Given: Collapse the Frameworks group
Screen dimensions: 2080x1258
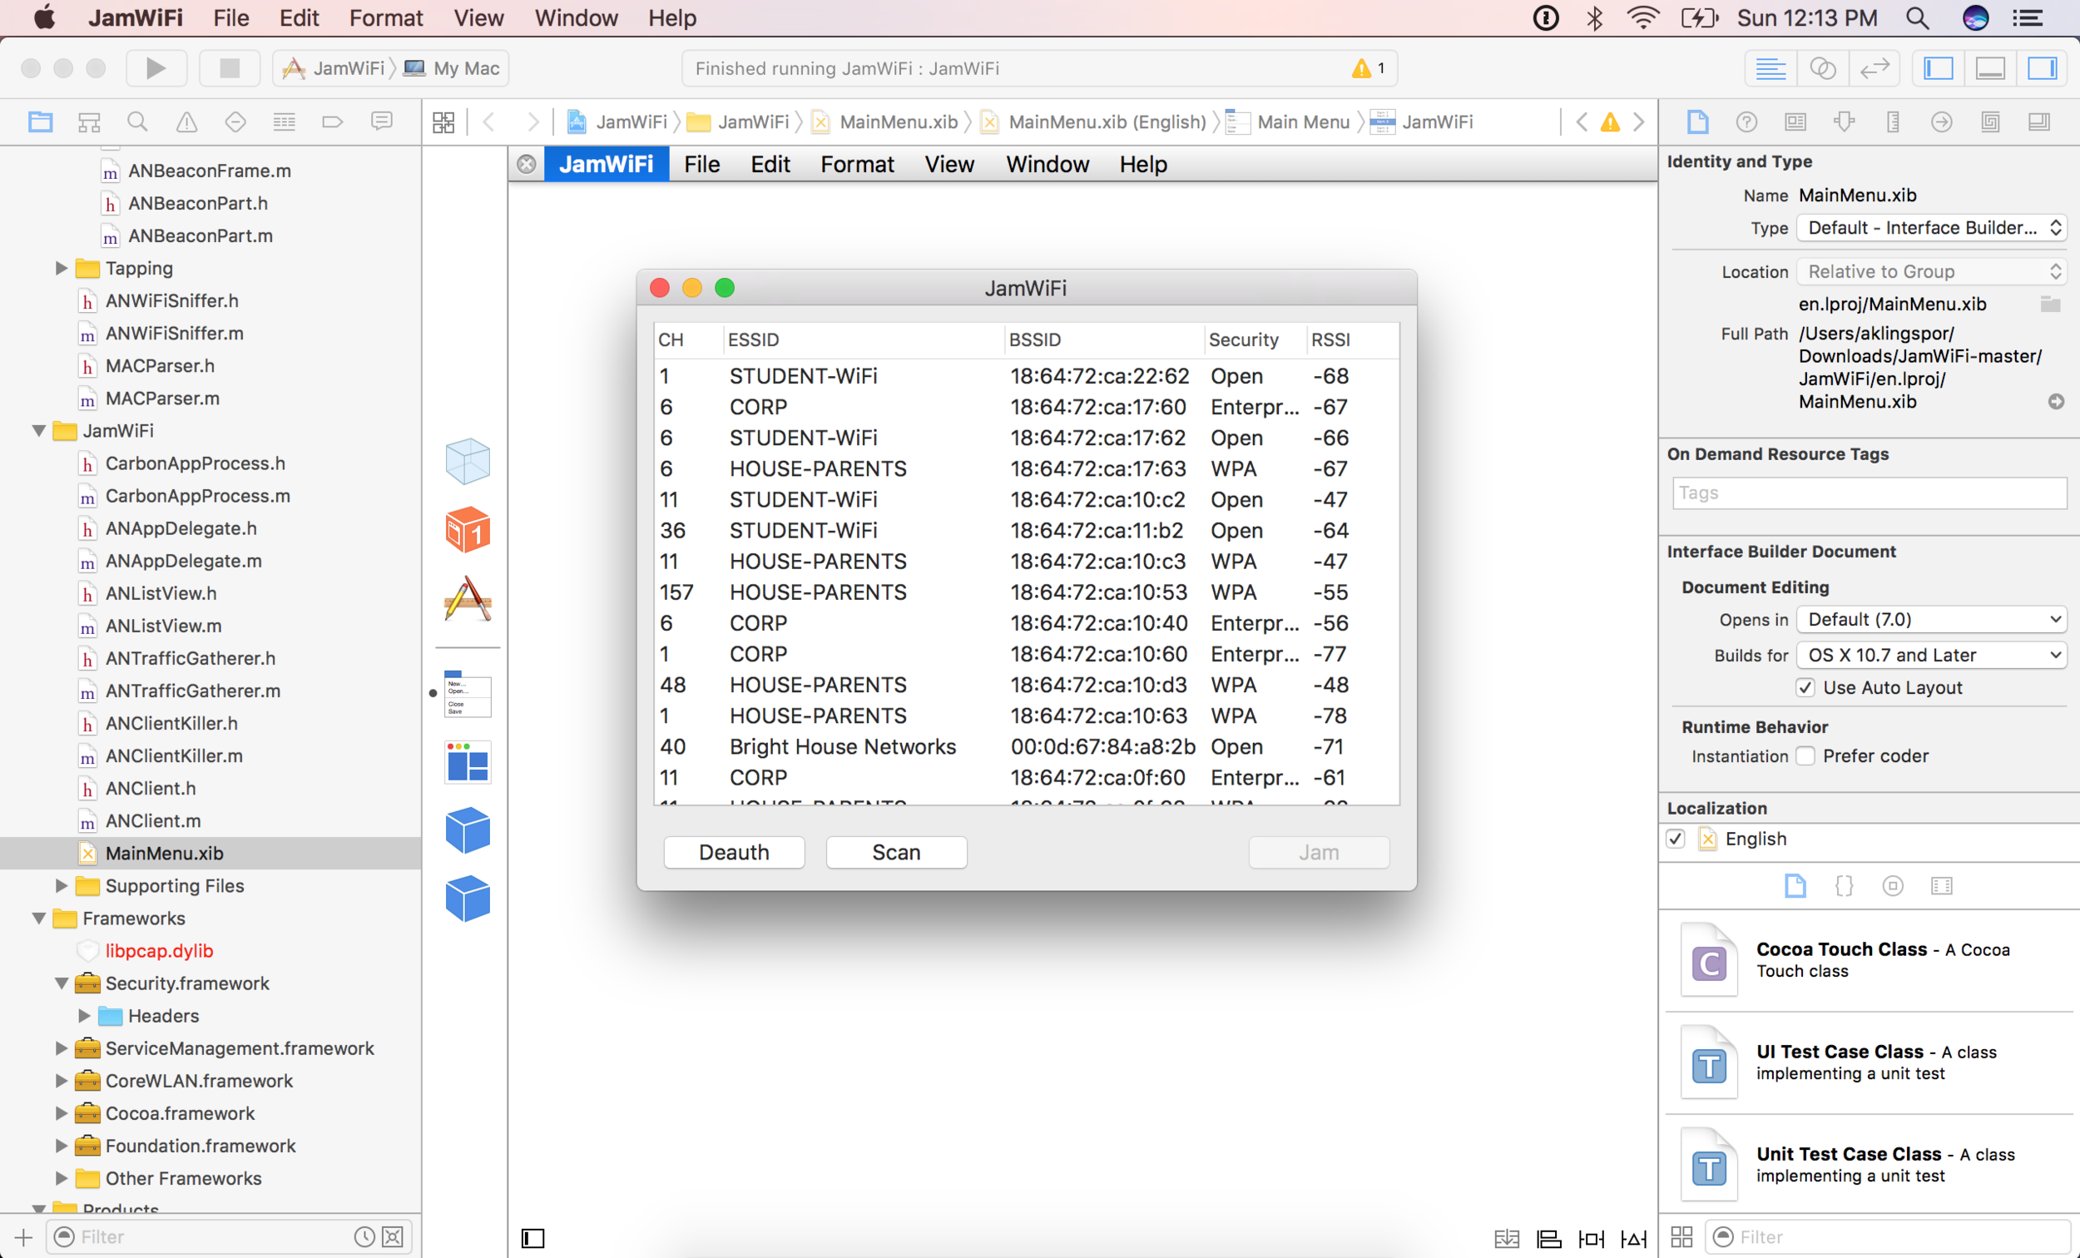Looking at the screenshot, I should 39,919.
